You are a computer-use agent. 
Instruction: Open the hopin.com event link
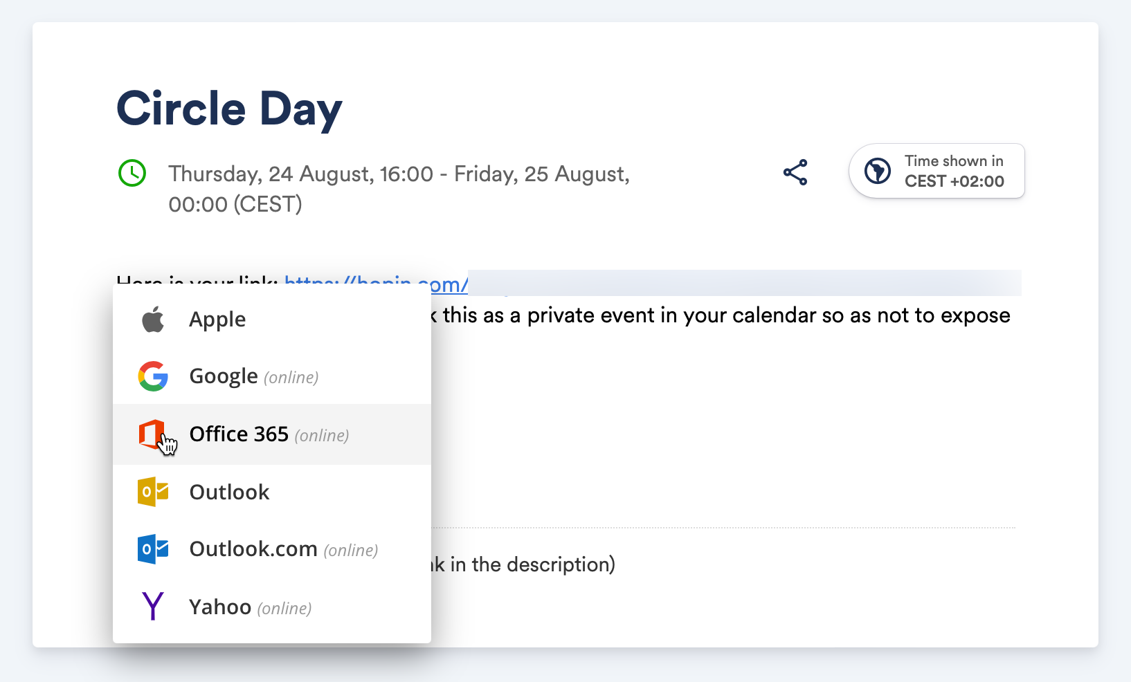point(377,284)
